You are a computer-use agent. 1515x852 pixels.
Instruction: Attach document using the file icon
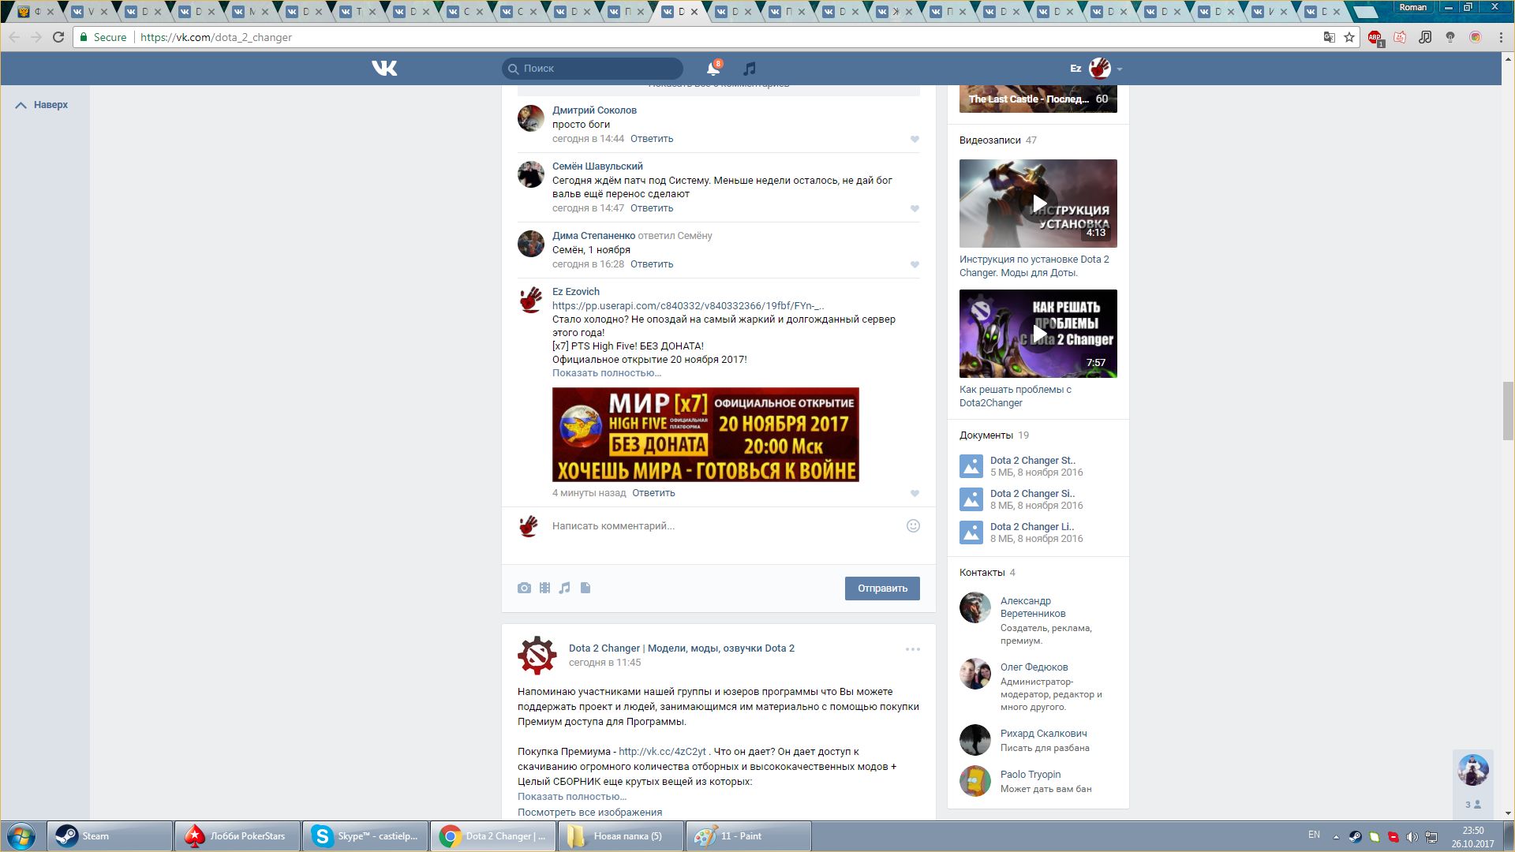(x=585, y=588)
